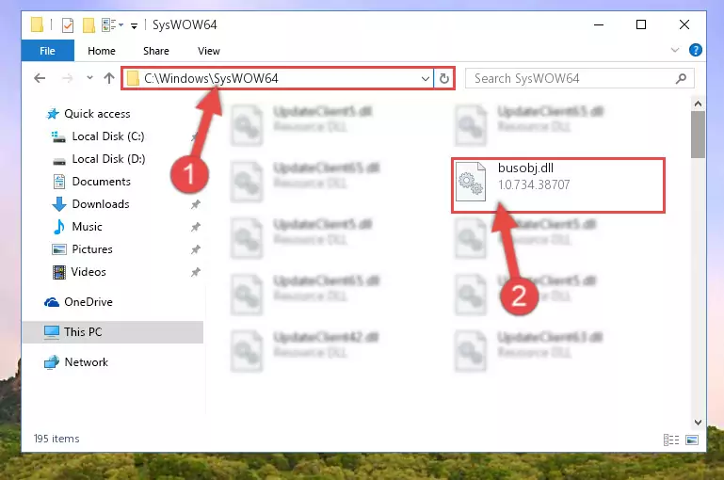Screen dimensions: 724x480
Task: Click the OneDrive cloud icon
Action: click(52, 302)
